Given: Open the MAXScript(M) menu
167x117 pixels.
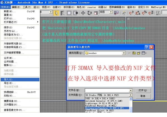Looking at the screenshot, I should (158, 7).
